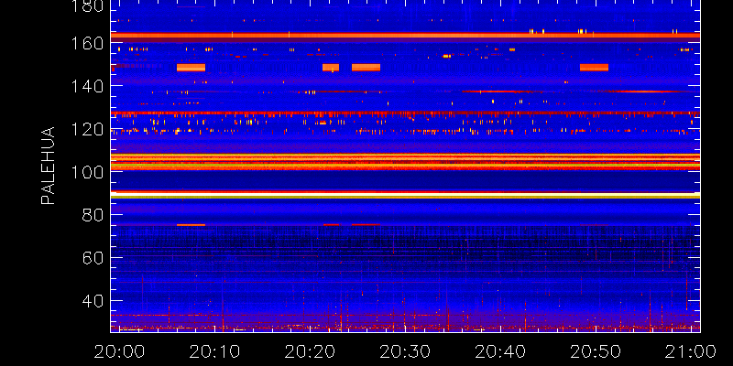The height and width of the screenshot is (366, 733).
Task: Click the orange signal block before 20:10
Action: click(191, 67)
